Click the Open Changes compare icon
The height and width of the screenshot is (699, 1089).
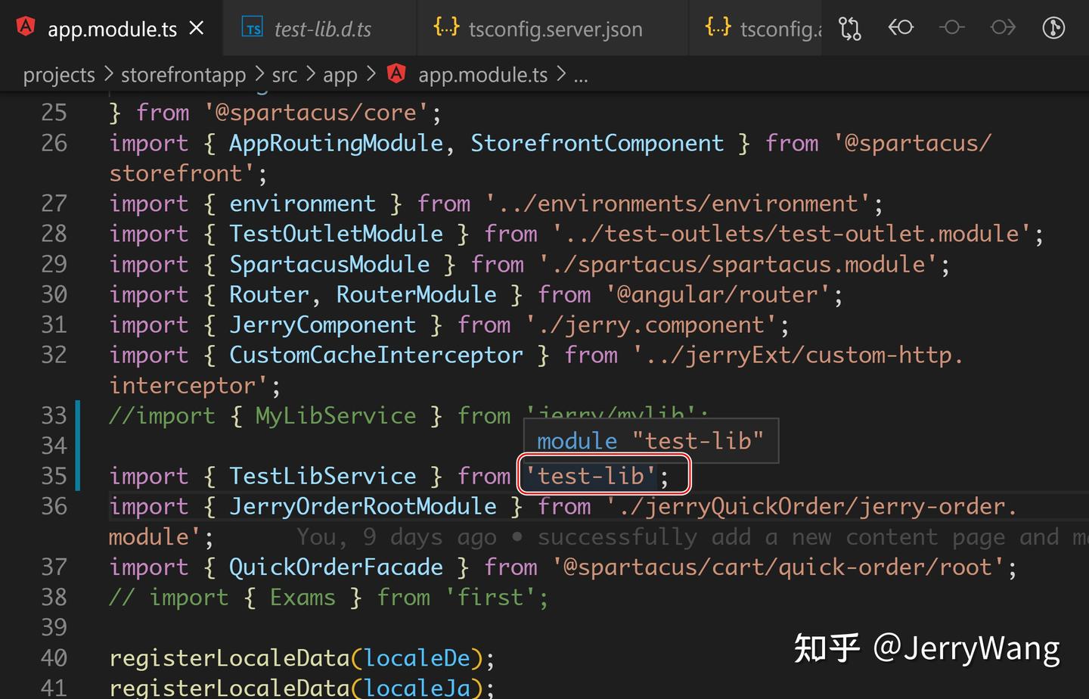click(x=850, y=29)
